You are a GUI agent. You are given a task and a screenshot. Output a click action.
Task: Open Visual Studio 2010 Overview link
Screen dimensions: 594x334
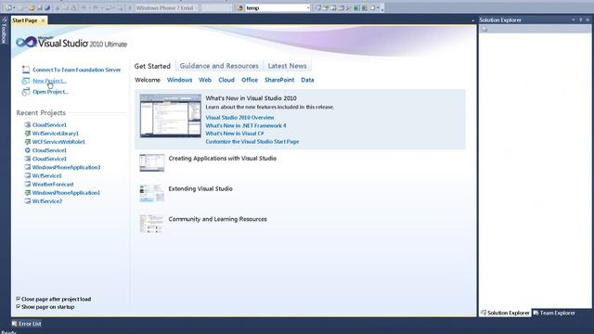[x=239, y=118]
